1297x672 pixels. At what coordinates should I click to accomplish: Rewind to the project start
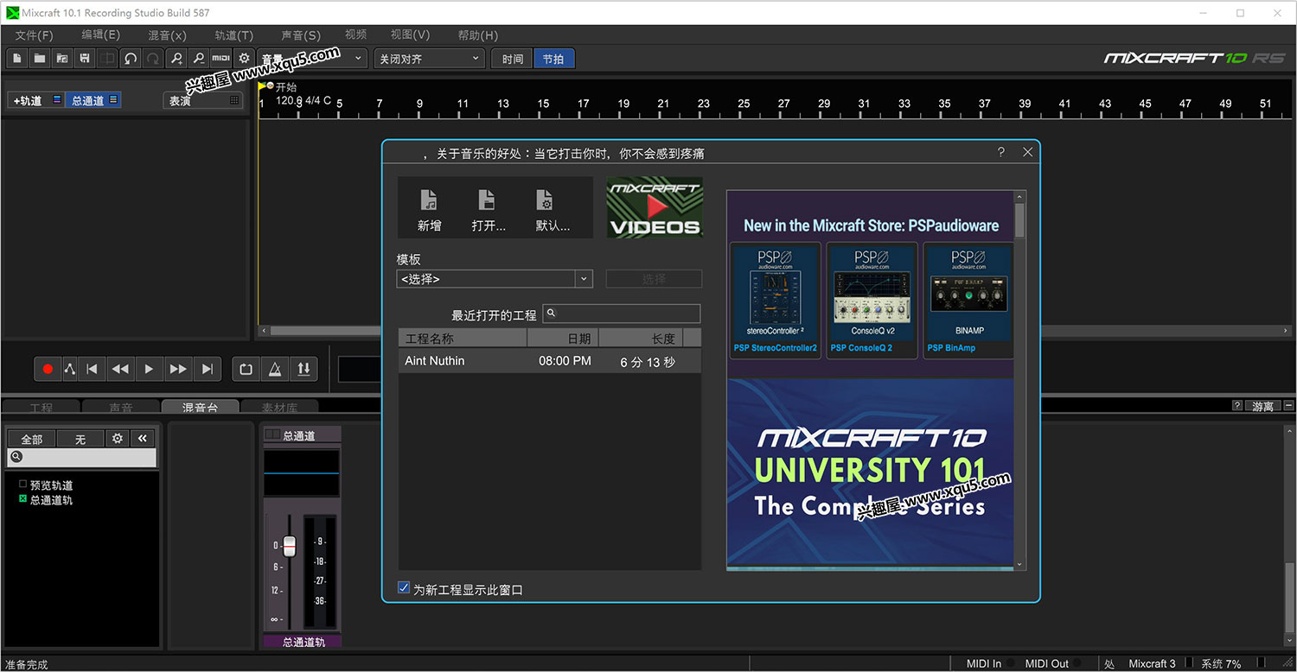pos(92,369)
